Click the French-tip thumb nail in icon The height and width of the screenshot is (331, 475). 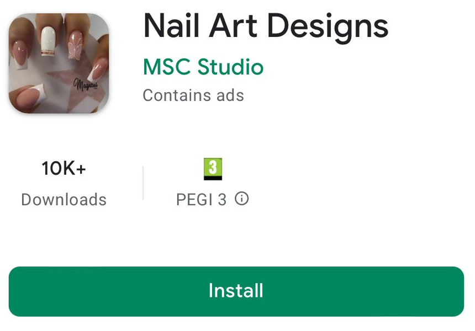[30, 95]
